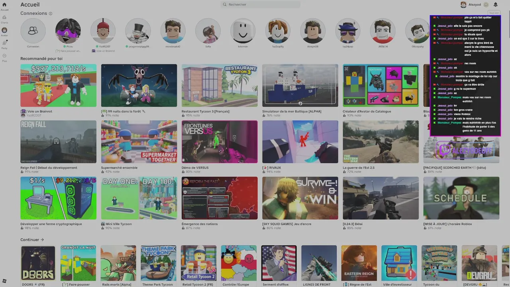Open the Alezyod username link
The image size is (510, 287).
point(475,5)
